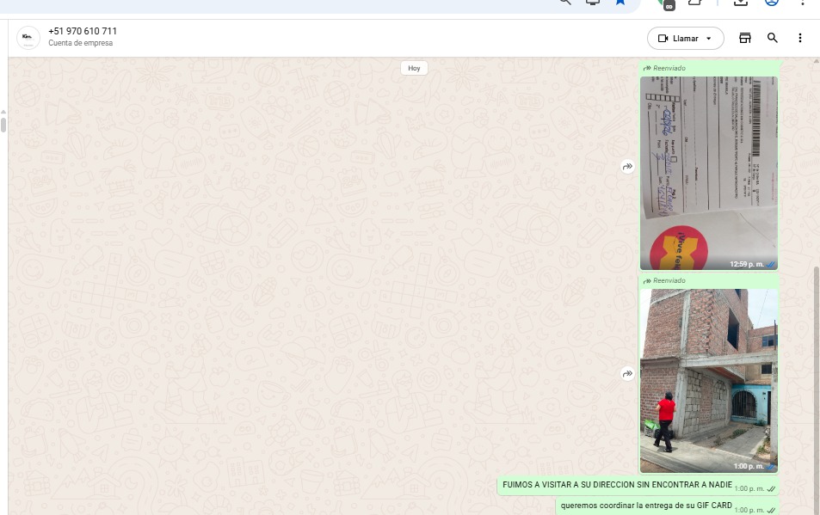Open the browser downloads icon
Screen dimensions: 820x515
740,3
